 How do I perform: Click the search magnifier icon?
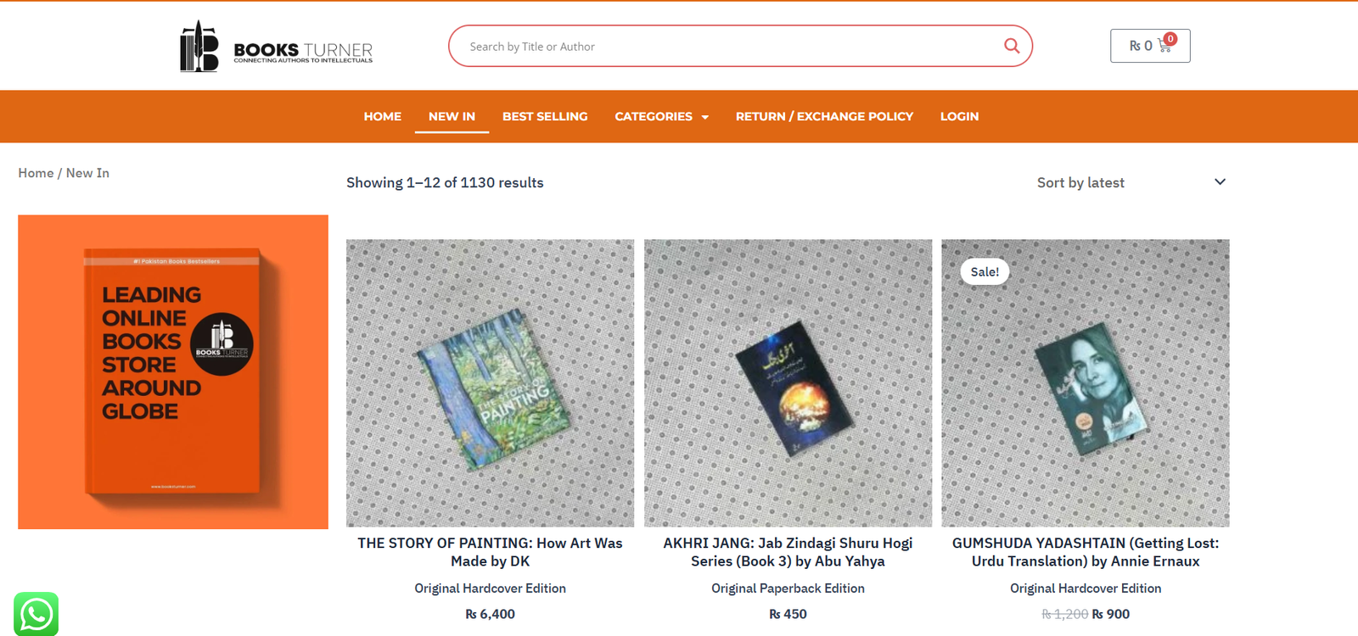(1011, 46)
